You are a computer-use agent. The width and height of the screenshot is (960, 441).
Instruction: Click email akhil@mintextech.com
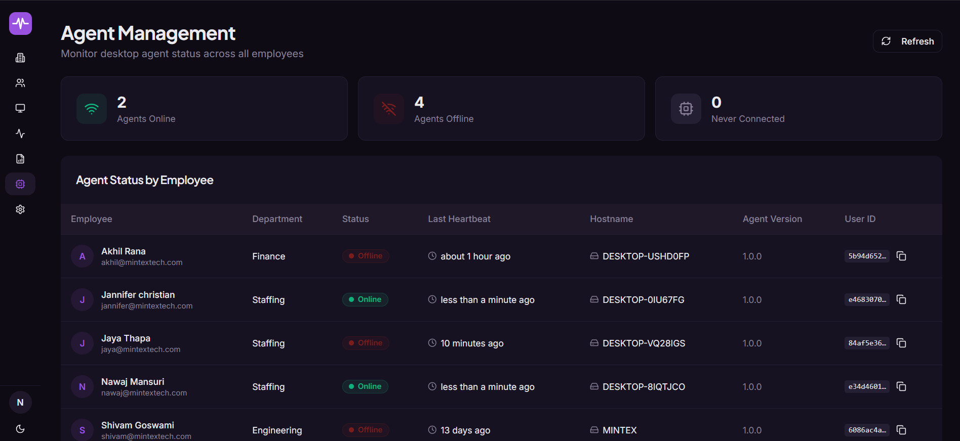pos(142,262)
